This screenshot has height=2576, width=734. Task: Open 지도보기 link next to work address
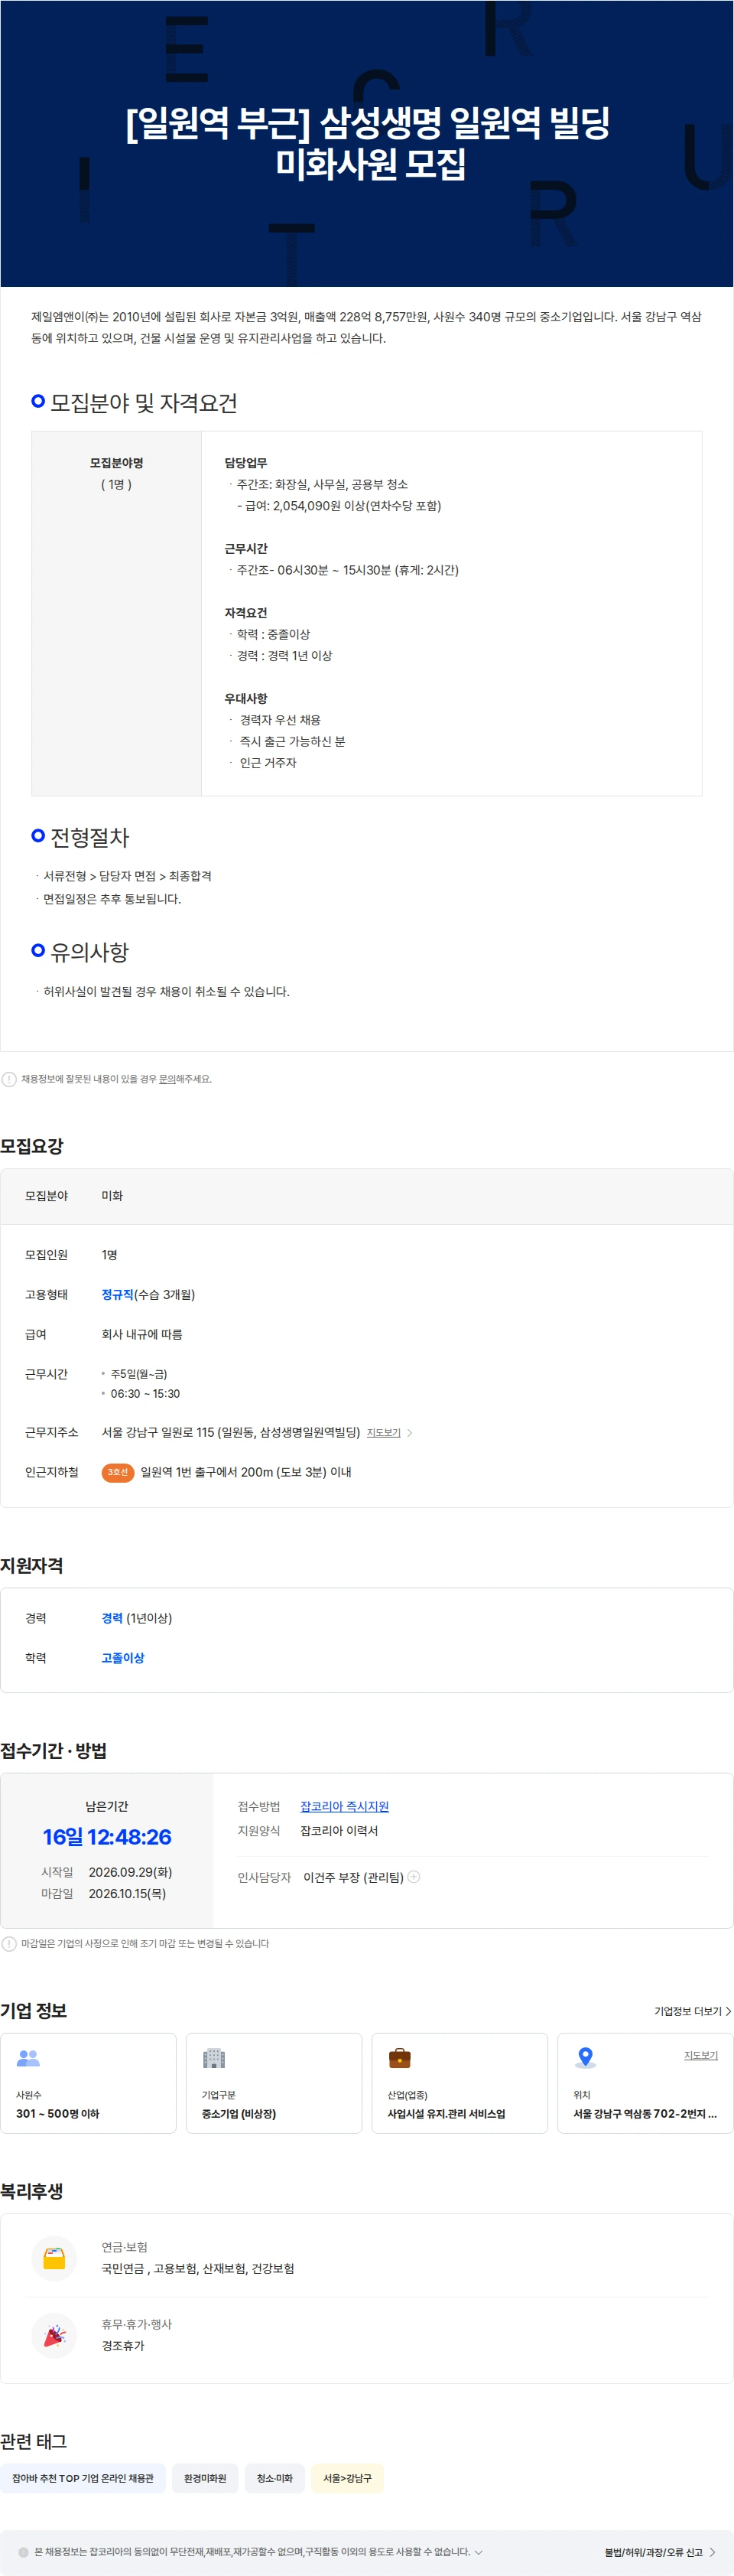384,1433
